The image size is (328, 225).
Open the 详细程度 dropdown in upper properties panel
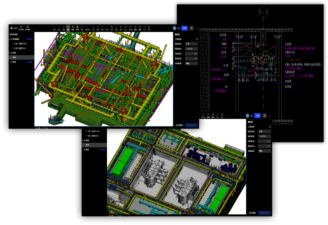[192, 63]
